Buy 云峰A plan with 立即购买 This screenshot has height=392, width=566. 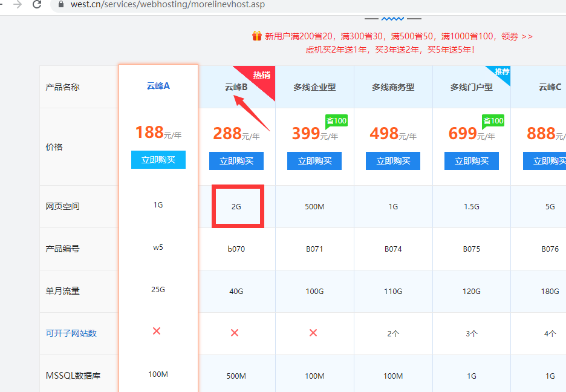coord(158,160)
